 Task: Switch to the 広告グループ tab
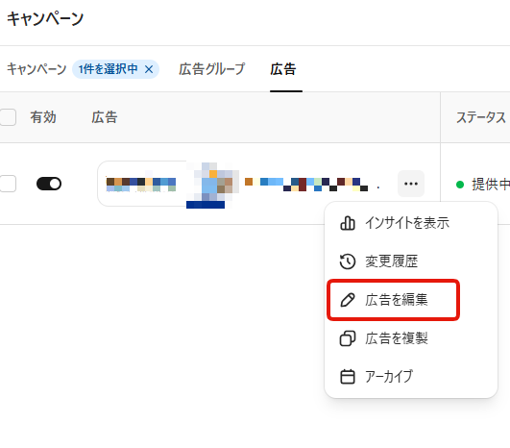[x=211, y=69]
